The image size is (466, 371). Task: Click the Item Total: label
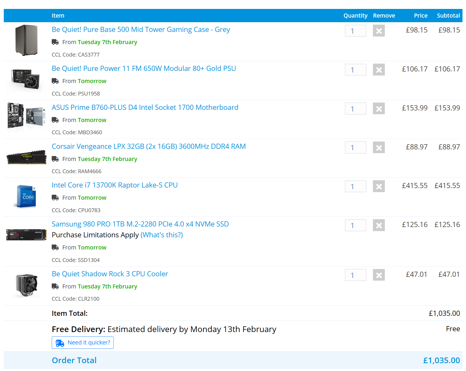(x=70, y=313)
